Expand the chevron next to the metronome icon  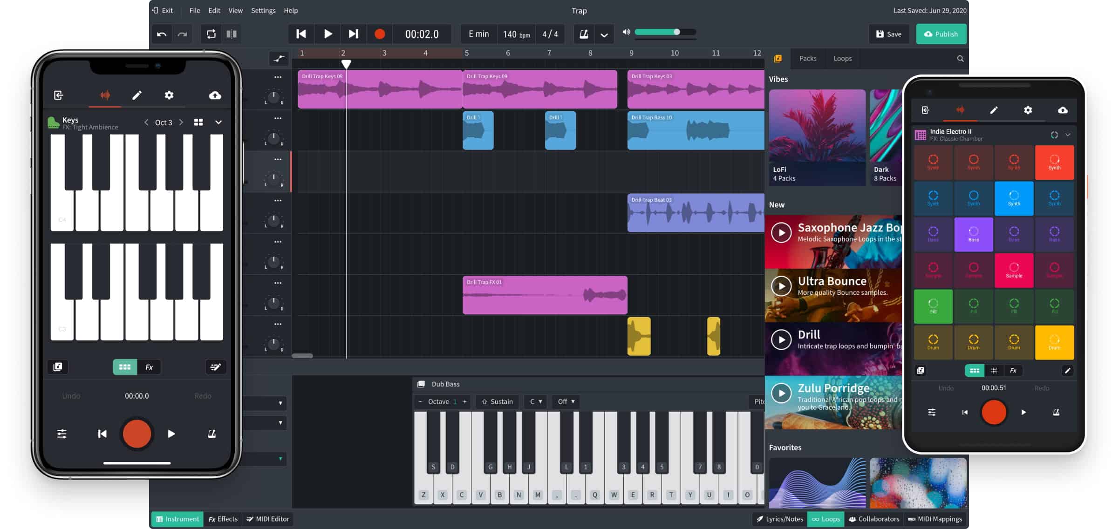point(605,34)
